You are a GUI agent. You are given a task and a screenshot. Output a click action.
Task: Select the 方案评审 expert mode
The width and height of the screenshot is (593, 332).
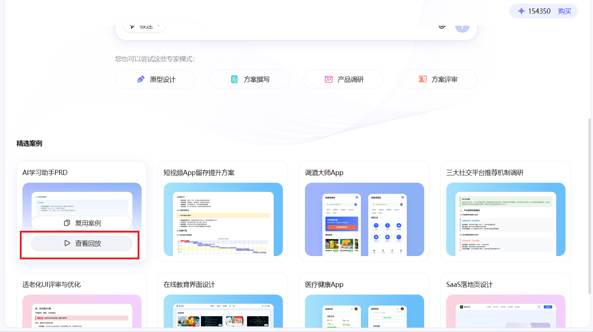tap(437, 79)
